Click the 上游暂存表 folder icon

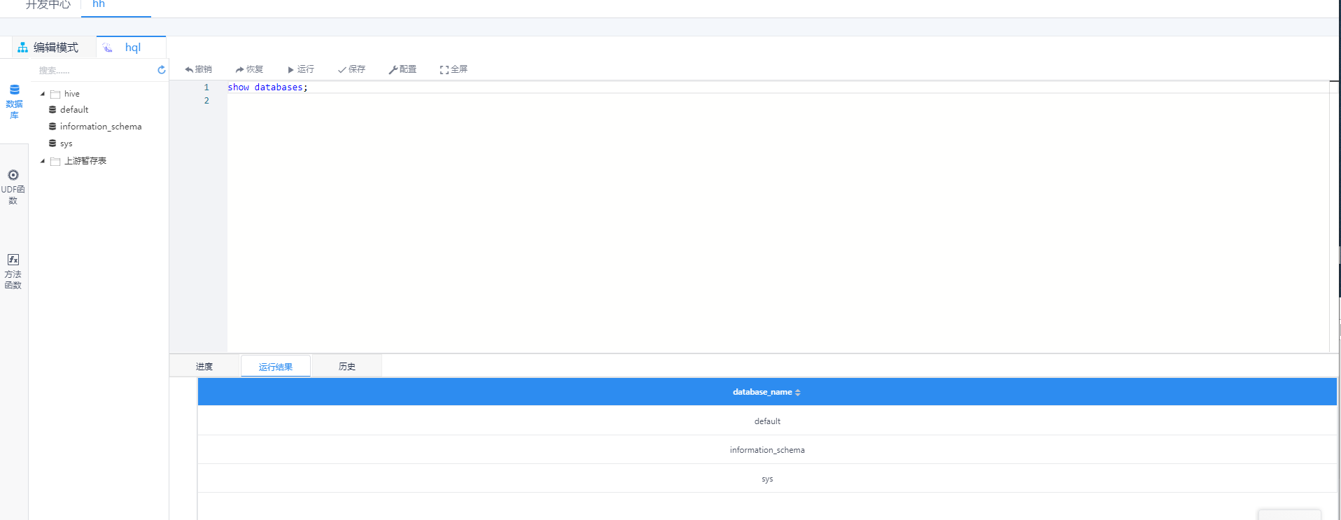click(x=55, y=161)
